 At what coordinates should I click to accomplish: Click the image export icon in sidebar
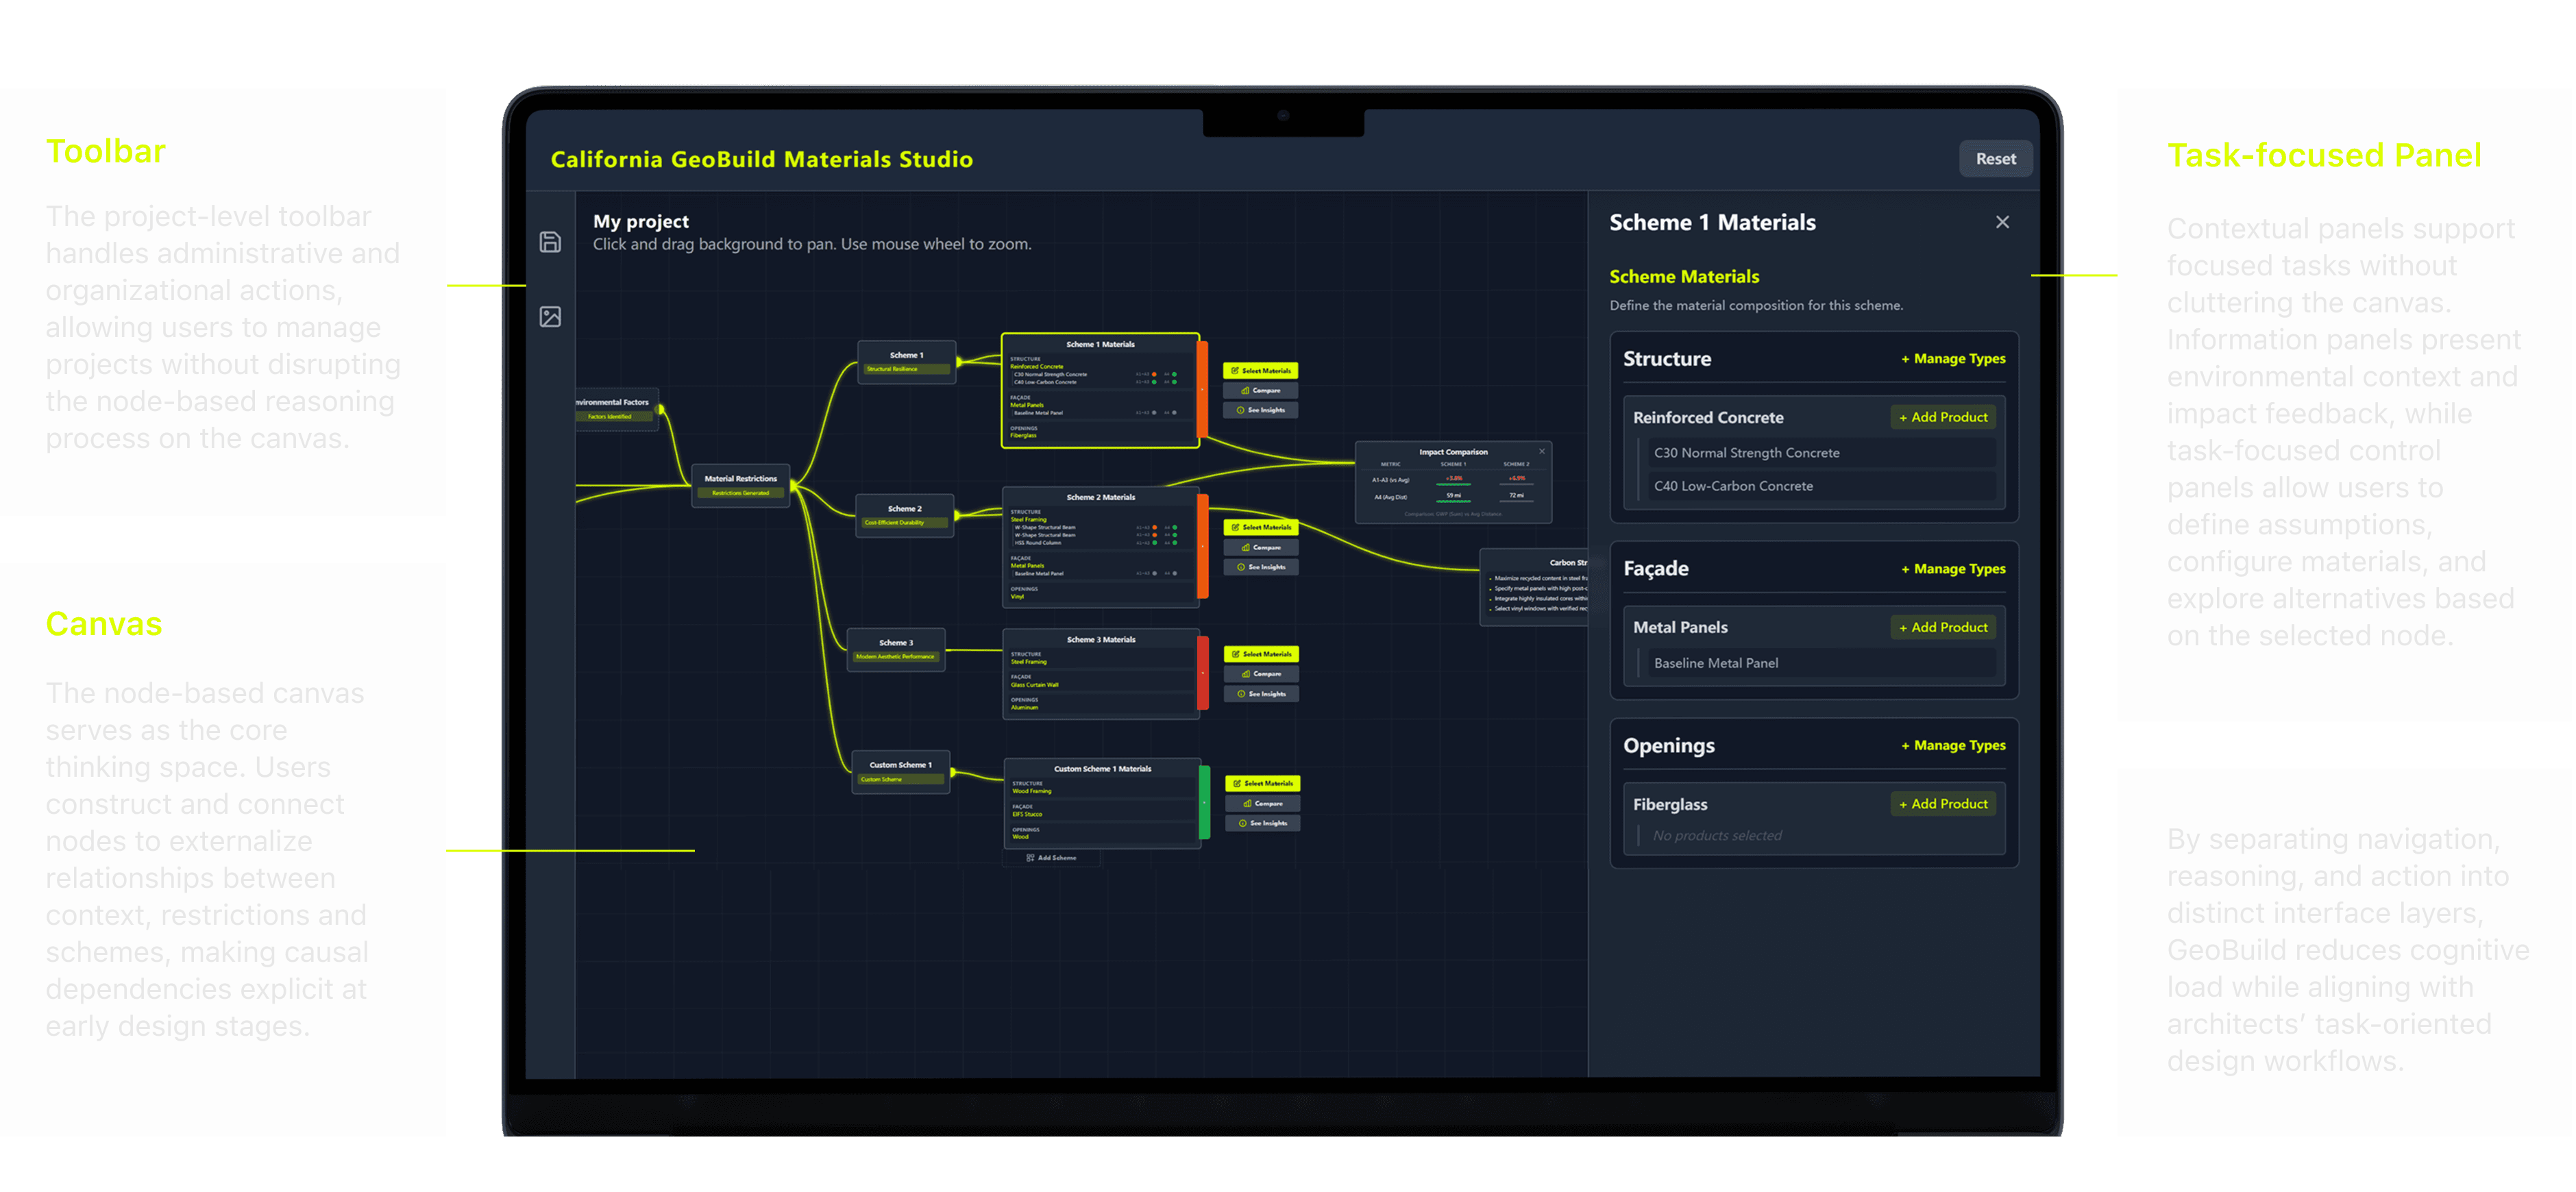pos(550,317)
